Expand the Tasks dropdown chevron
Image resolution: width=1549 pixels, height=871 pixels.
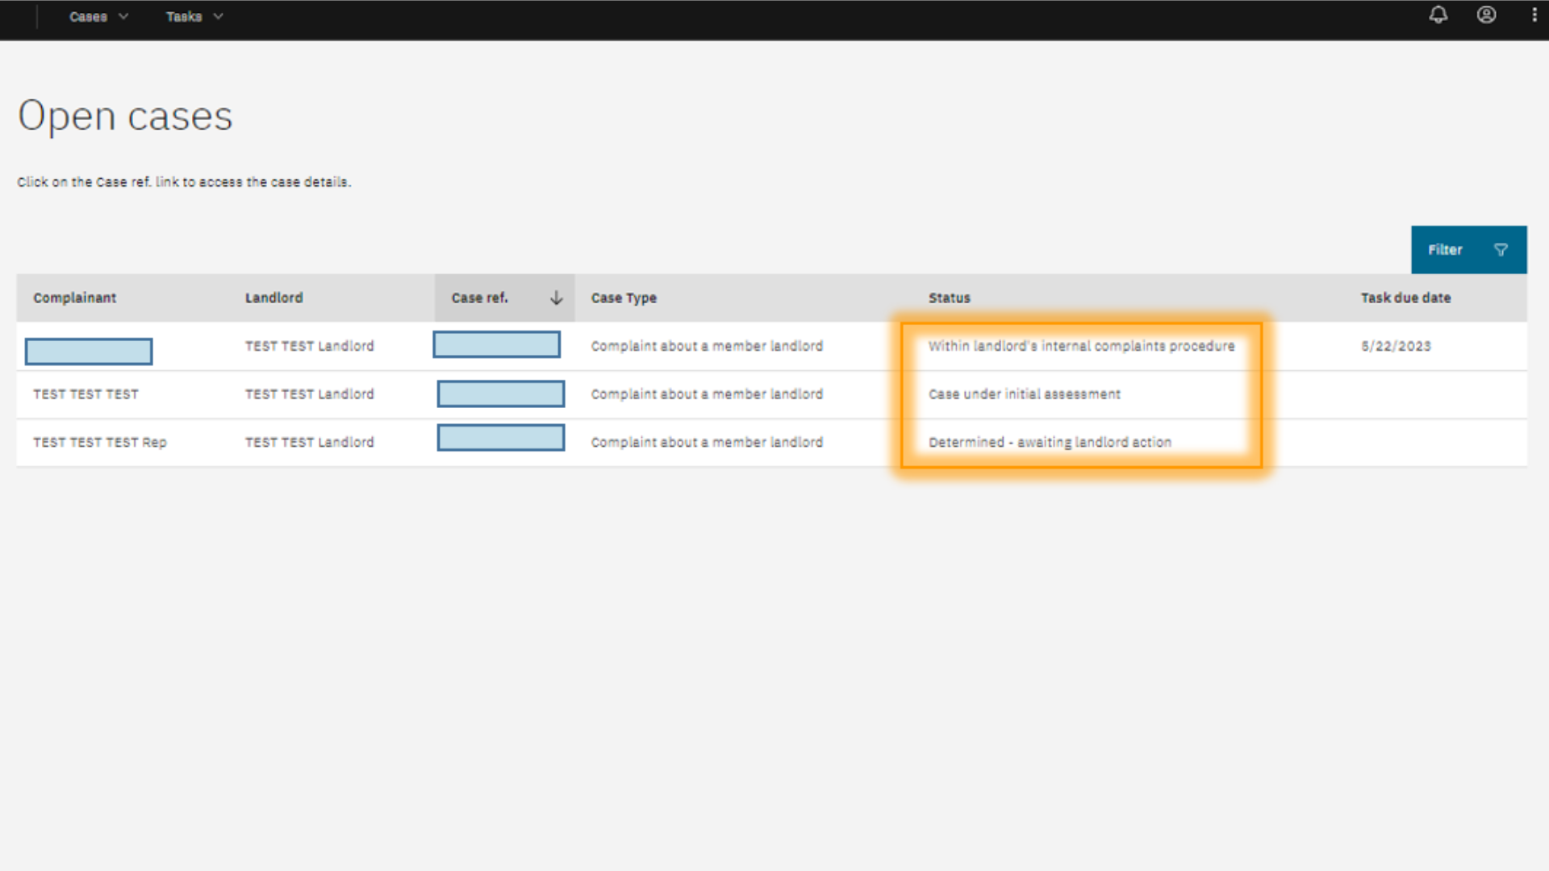218,16
